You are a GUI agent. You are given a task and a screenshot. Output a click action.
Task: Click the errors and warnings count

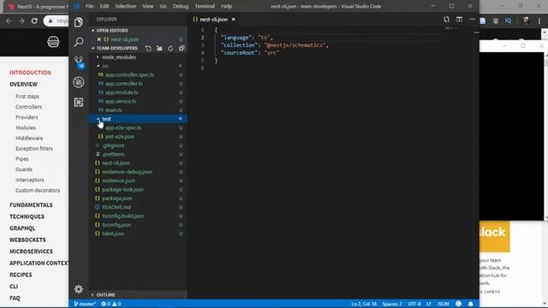click(x=110, y=304)
